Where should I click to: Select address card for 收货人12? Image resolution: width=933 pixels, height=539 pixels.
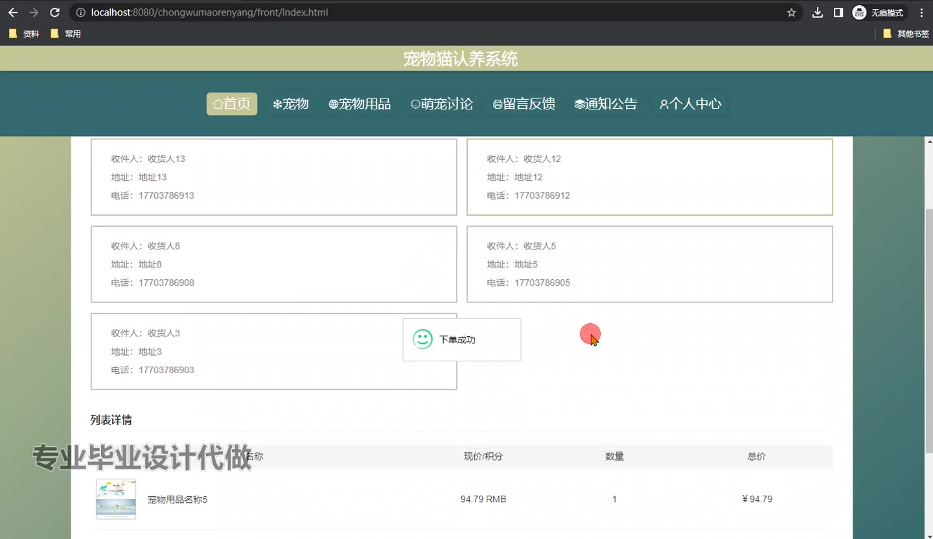point(650,177)
